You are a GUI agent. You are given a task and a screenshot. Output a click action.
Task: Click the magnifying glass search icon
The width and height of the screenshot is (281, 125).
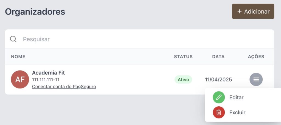13,39
